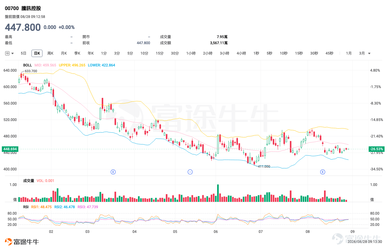The height and width of the screenshot is (250, 387).
Task: Show the 3月 range
Action: coord(362,53)
